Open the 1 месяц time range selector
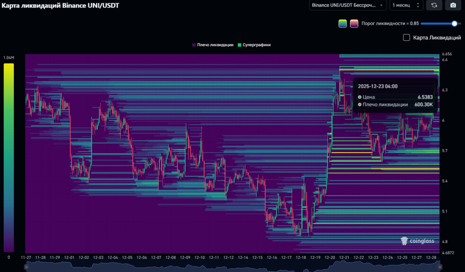 (x=406, y=5)
